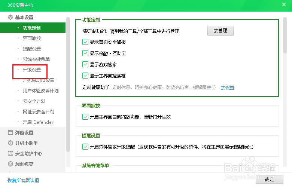Click the 界面缩放 section heading
Screen dimensions: 292x187
(91, 106)
